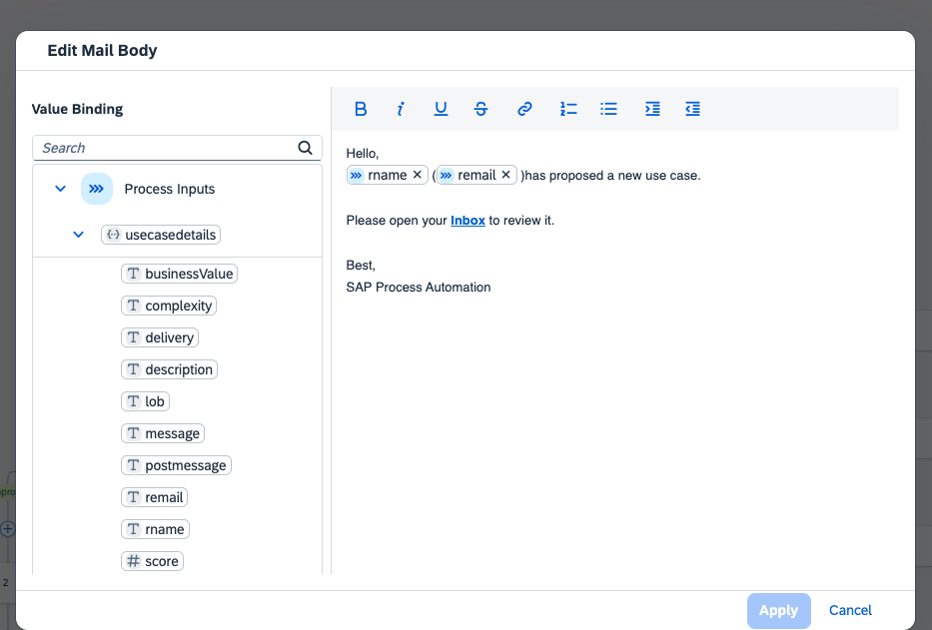Collapse the Process Inputs node
Image resolution: width=932 pixels, height=630 pixels.
(60, 189)
